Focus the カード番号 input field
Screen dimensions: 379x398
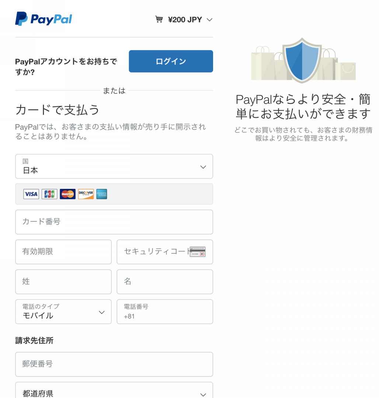tap(114, 222)
